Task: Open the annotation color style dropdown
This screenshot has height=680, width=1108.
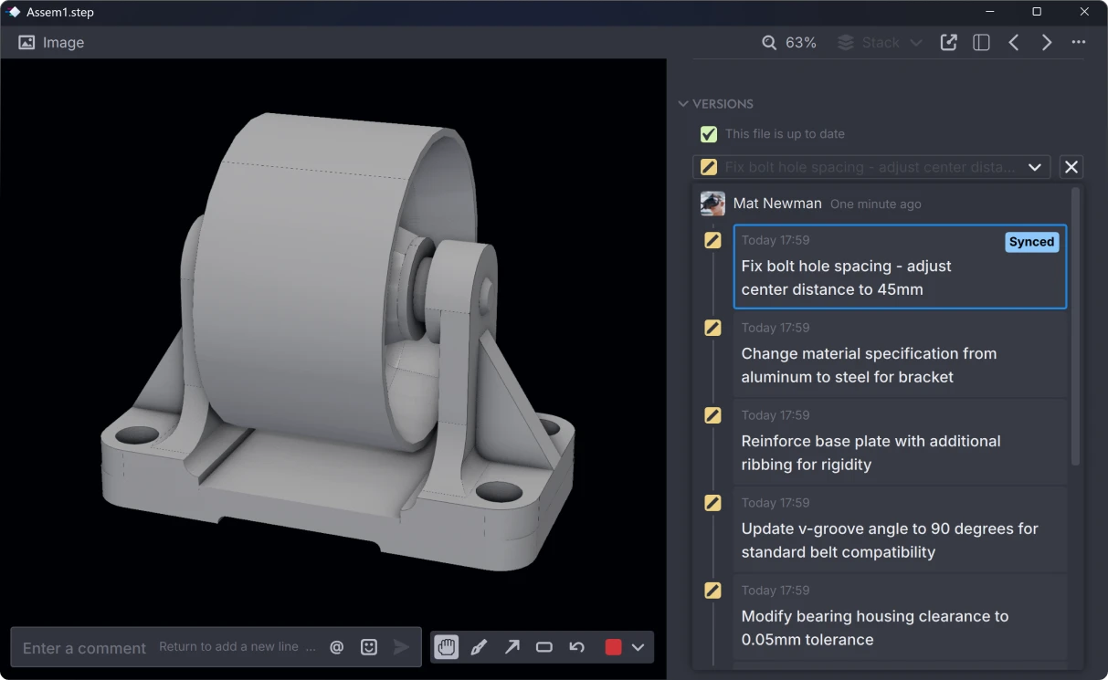Action: coord(637,646)
